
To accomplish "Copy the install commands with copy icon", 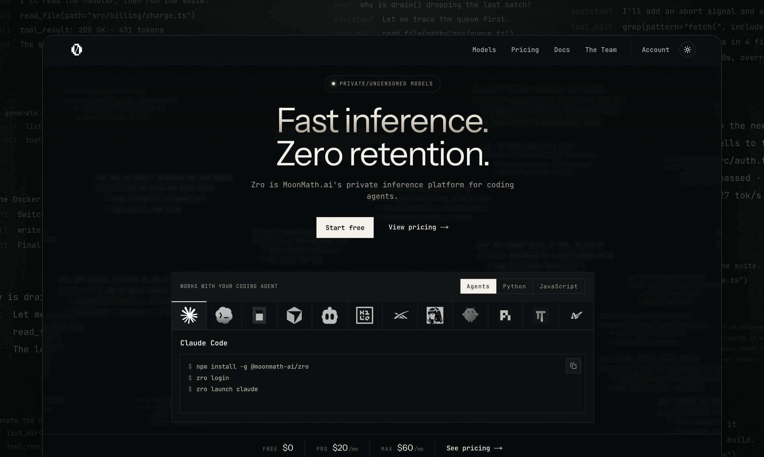I will tap(573, 366).
